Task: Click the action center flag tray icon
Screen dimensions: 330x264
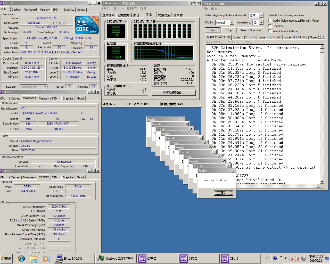Action: tap(297, 259)
